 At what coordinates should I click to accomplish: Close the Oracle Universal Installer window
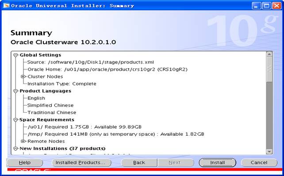tap(277, 6)
